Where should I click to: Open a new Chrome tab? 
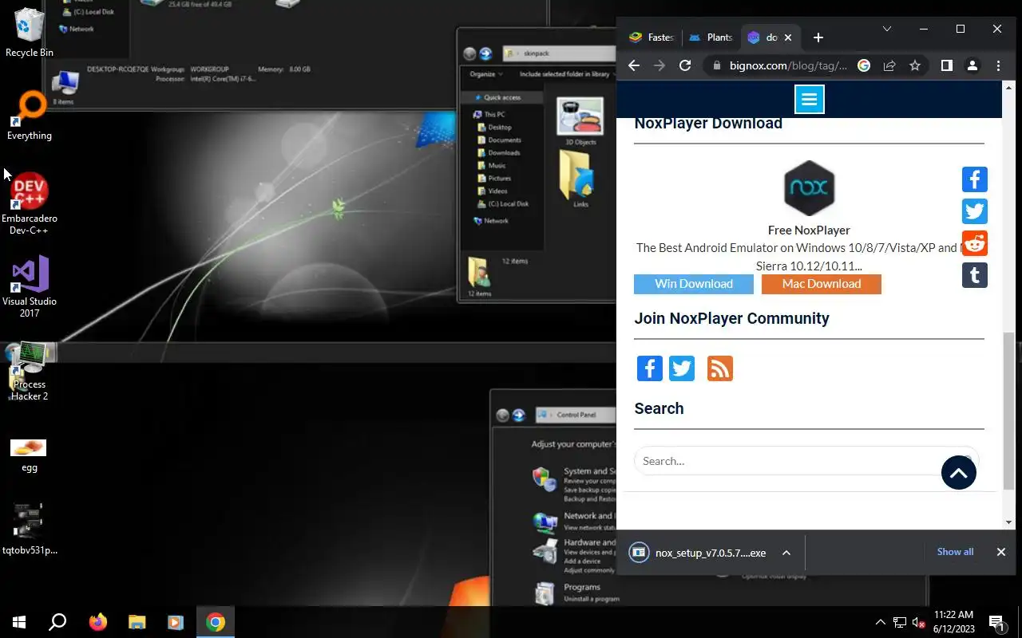(818, 37)
